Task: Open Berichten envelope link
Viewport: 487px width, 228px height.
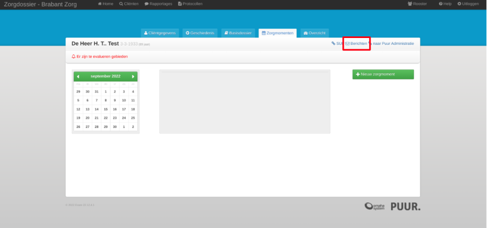Action: click(x=356, y=44)
